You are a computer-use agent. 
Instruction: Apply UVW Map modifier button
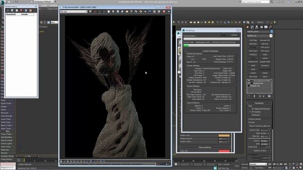(253, 40)
